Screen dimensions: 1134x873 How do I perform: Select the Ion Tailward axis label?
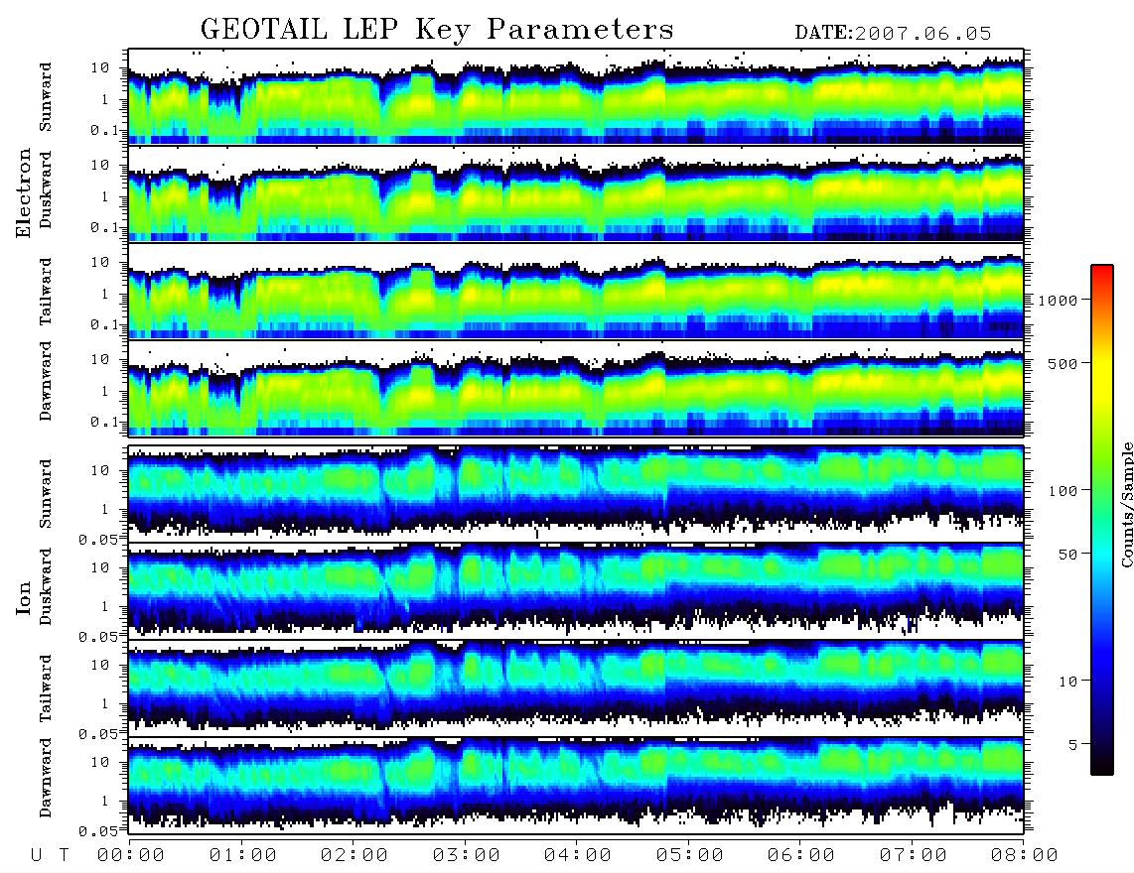coord(46,688)
